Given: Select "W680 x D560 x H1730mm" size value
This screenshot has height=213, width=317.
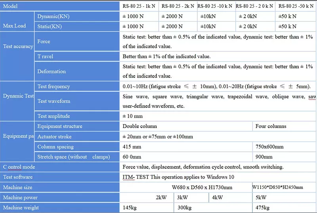Looking at the screenshot, I should [202, 187].
